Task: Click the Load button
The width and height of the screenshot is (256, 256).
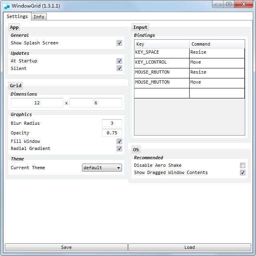Action: [190, 247]
